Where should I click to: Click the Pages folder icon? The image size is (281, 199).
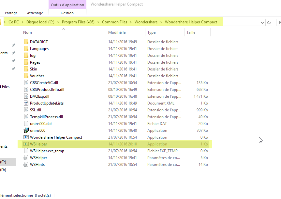point(26,62)
